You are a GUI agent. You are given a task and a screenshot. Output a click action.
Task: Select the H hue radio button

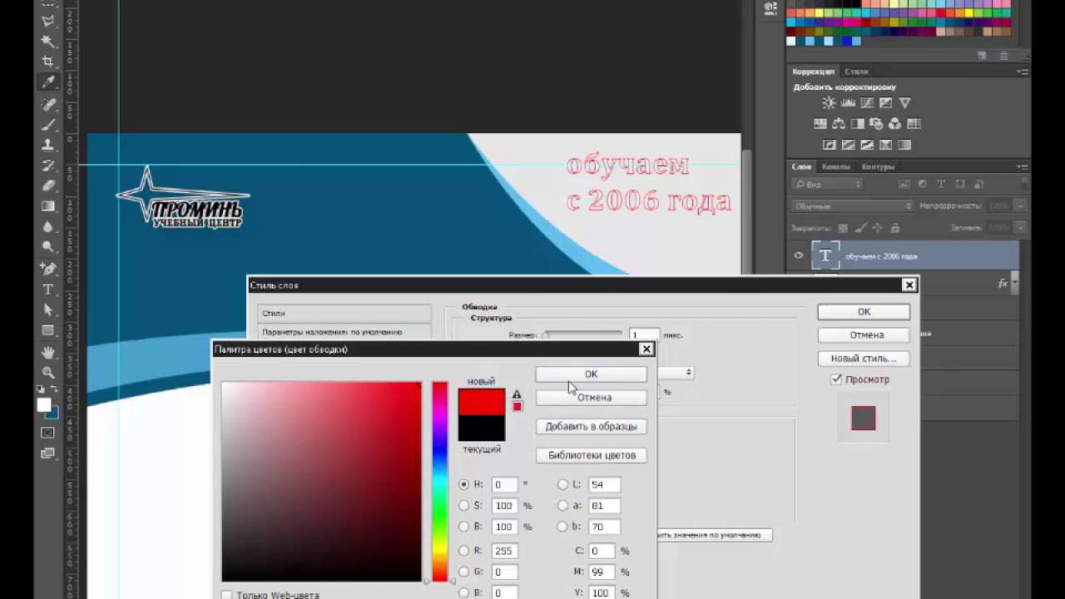point(464,484)
